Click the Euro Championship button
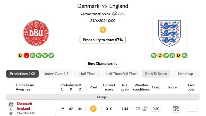 point(103,63)
